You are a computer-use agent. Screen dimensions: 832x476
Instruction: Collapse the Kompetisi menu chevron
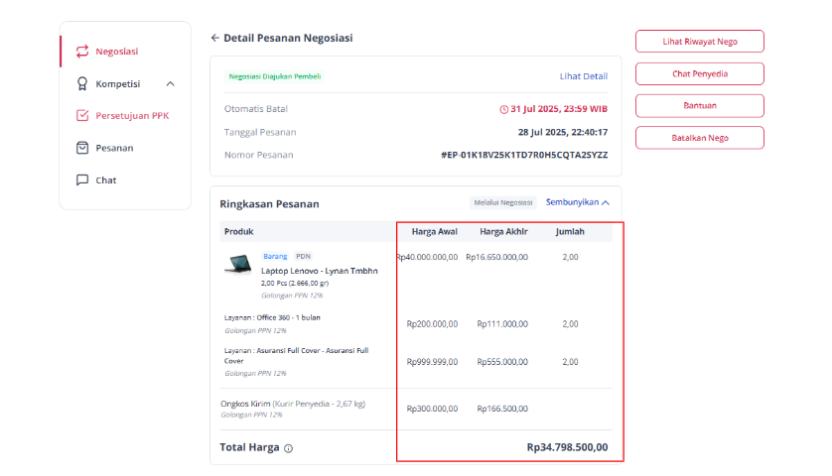coord(171,83)
